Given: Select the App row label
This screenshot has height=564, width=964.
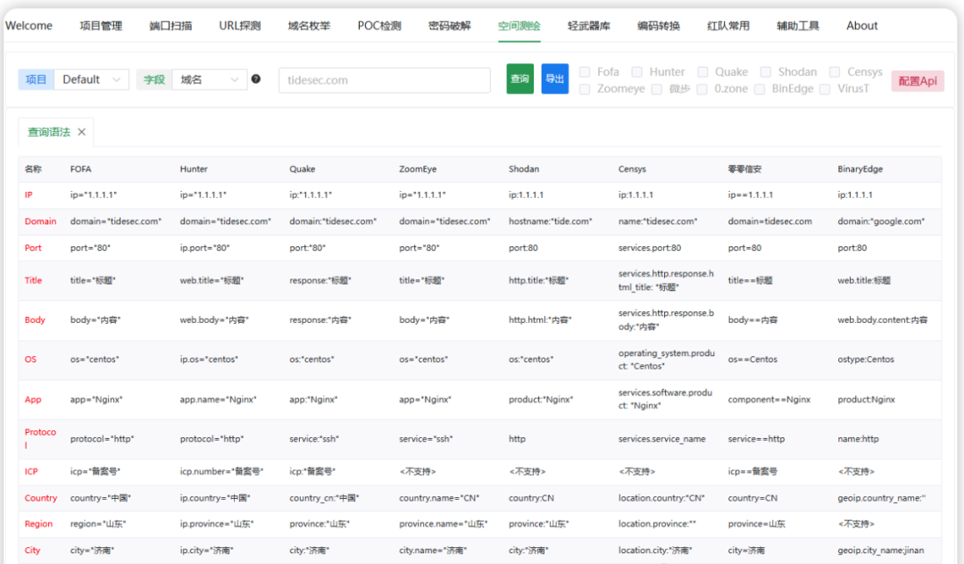Looking at the screenshot, I should tap(33, 399).
